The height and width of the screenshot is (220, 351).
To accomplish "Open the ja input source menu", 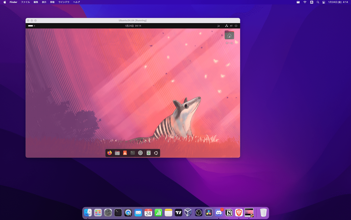I will [x=218, y=26].
